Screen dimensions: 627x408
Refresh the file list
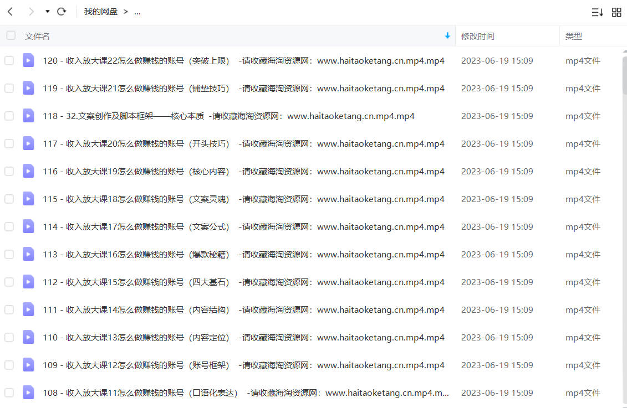pyautogui.click(x=62, y=12)
